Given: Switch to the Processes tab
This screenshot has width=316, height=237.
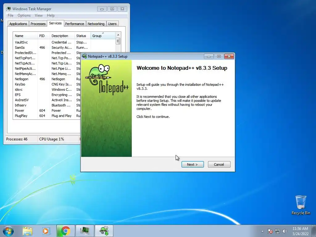Looking at the screenshot, I should point(38,24).
